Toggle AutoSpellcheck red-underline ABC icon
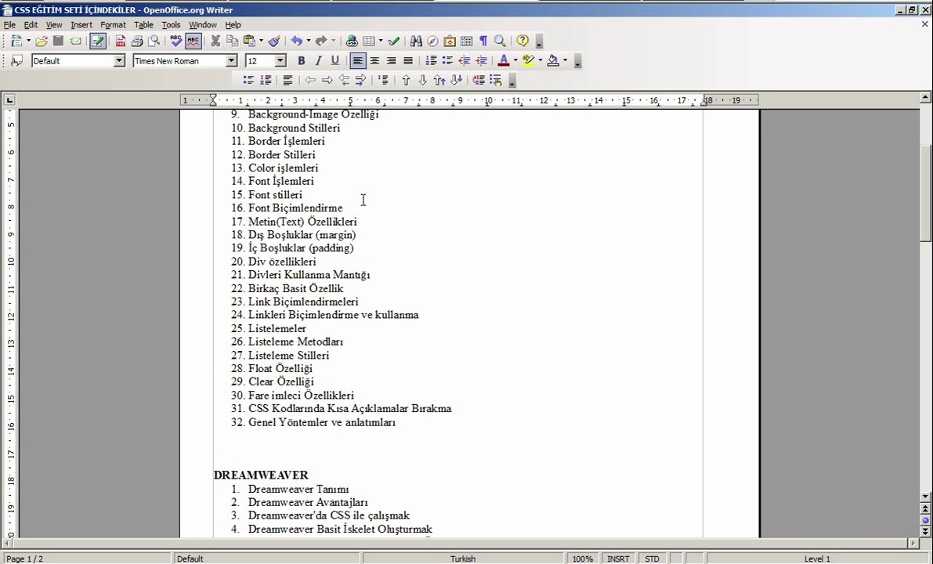This screenshot has height=564, width=933. tap(193, 41)
